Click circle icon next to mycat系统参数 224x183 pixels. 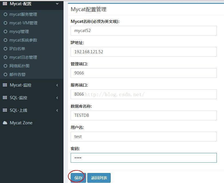5,40
